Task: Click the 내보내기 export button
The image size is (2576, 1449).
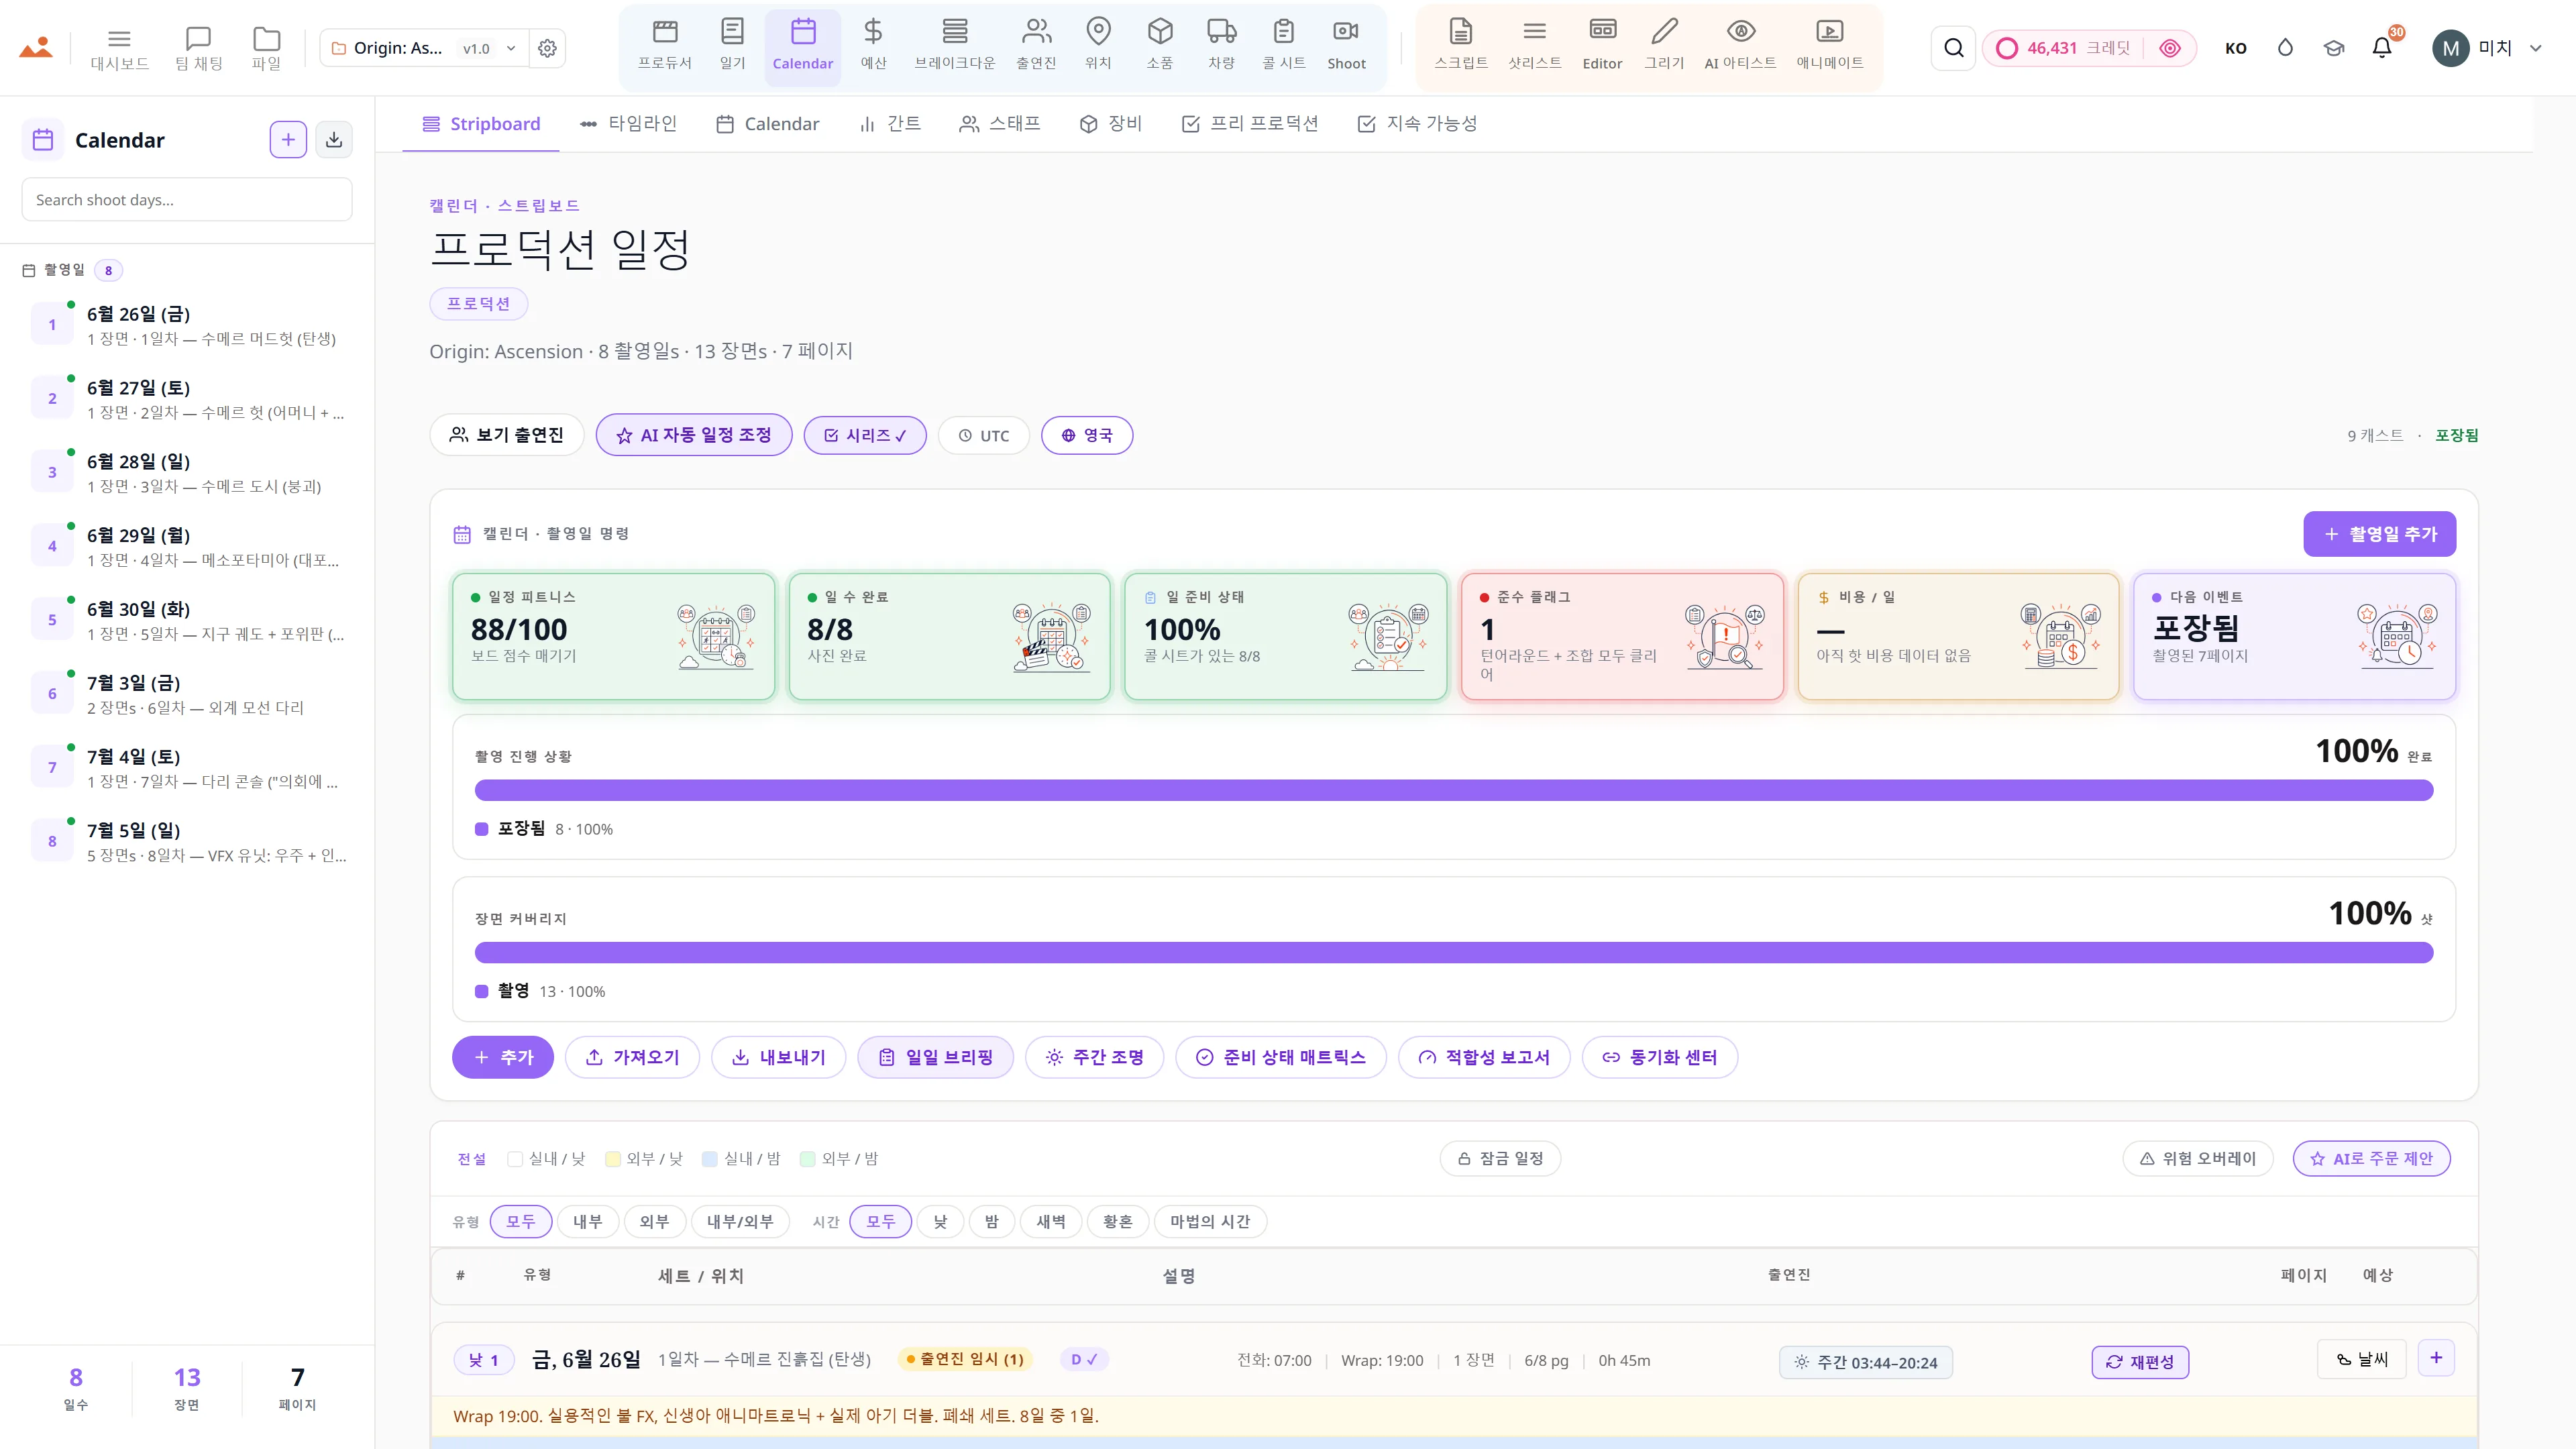Action: pos(778,1057)
